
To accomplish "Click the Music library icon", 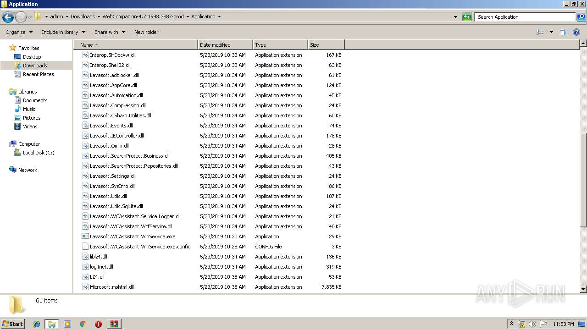I will [17, 109].
